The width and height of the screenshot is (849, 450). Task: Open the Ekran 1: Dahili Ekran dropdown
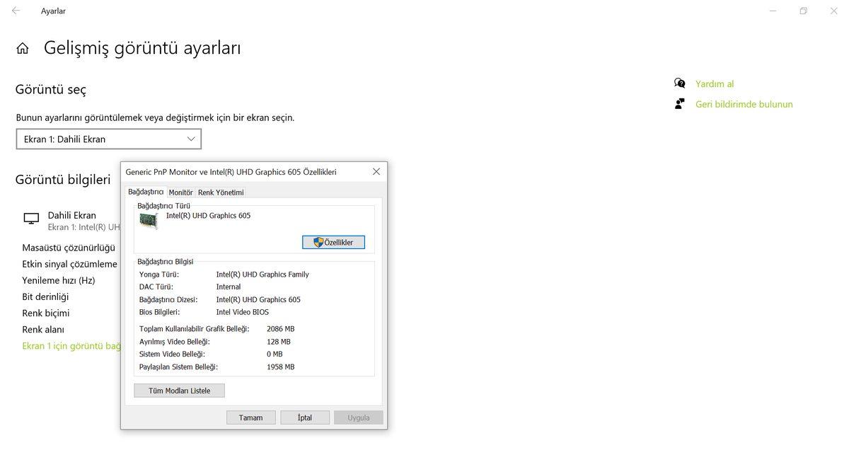108,139
